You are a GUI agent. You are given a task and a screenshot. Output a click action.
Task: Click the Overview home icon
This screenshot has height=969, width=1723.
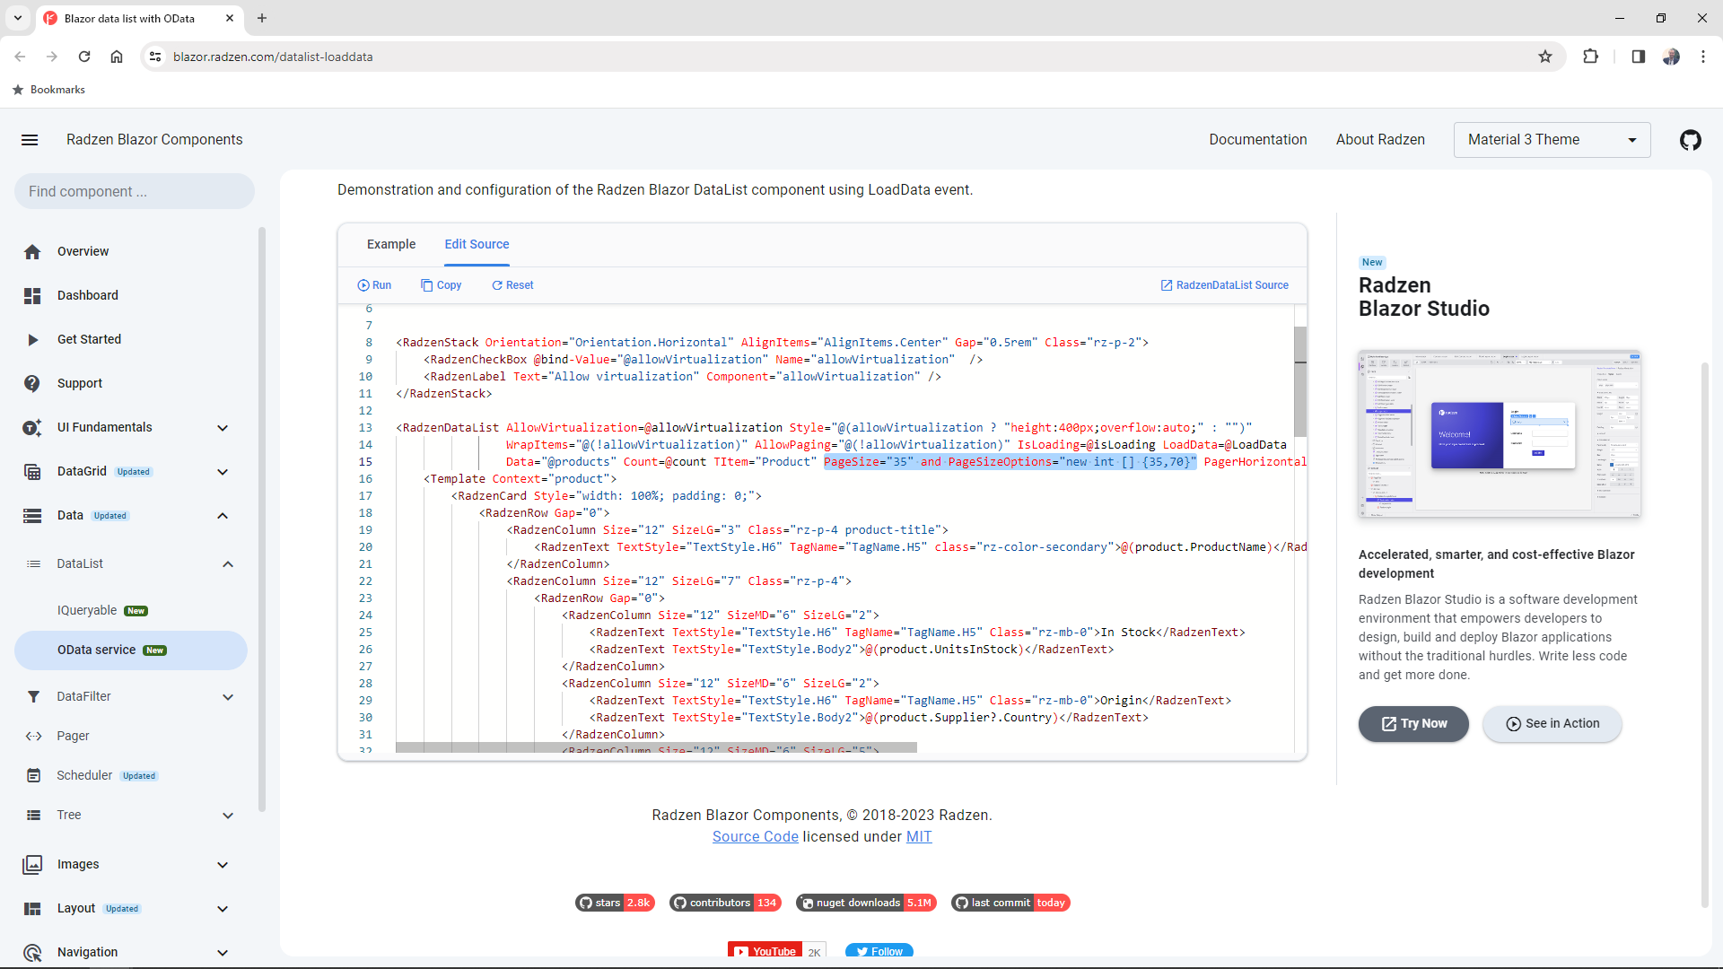[x=32, y=252]
